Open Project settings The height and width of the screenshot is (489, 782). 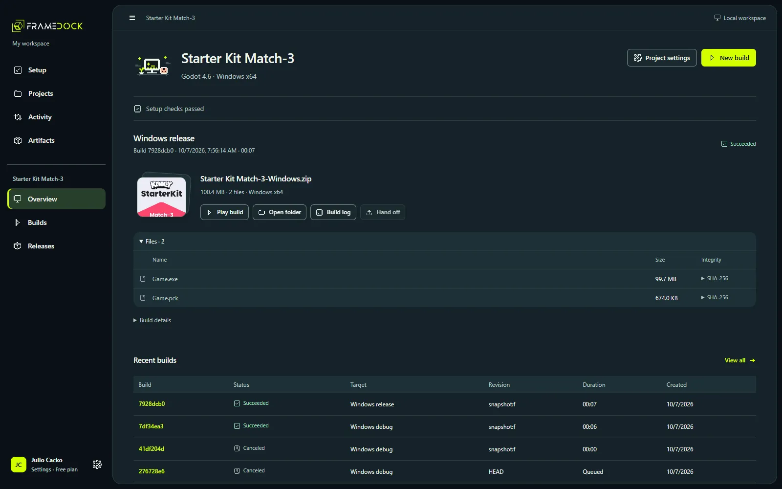coord(662,58)
